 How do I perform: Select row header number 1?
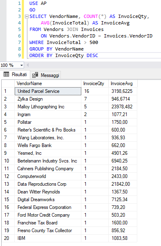coord(8,91)
